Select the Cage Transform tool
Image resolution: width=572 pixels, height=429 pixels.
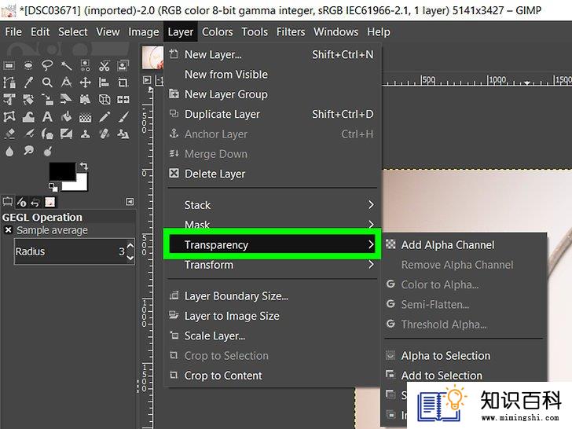tap(9, 117)
